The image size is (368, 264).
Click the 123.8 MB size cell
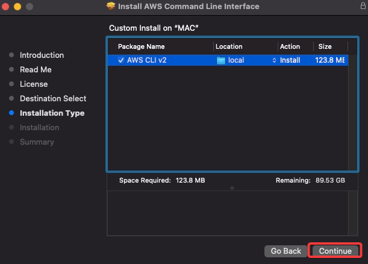(329, 60)
